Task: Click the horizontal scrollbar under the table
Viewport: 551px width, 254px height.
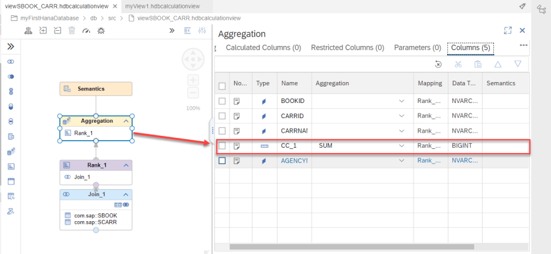Action: [352, 247]
